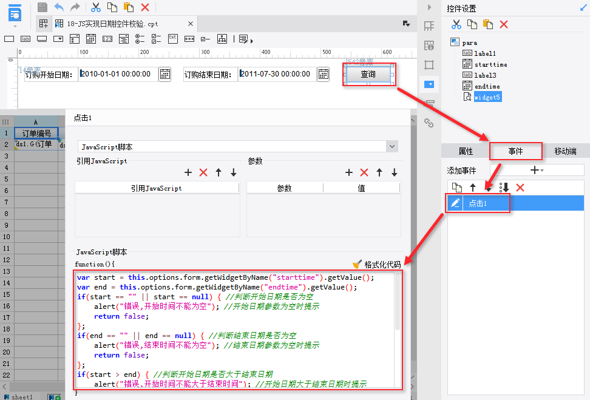Copy the selected event
590x400 pixels.
tap(457, 187)
